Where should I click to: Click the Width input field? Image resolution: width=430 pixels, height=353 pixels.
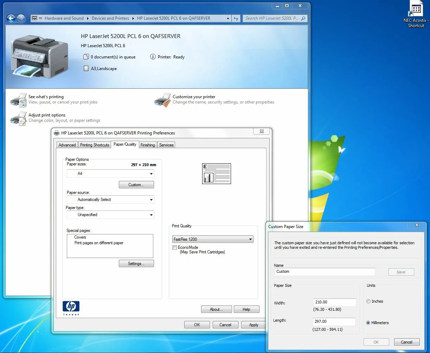pyautogui.click(x=335, y=302)
